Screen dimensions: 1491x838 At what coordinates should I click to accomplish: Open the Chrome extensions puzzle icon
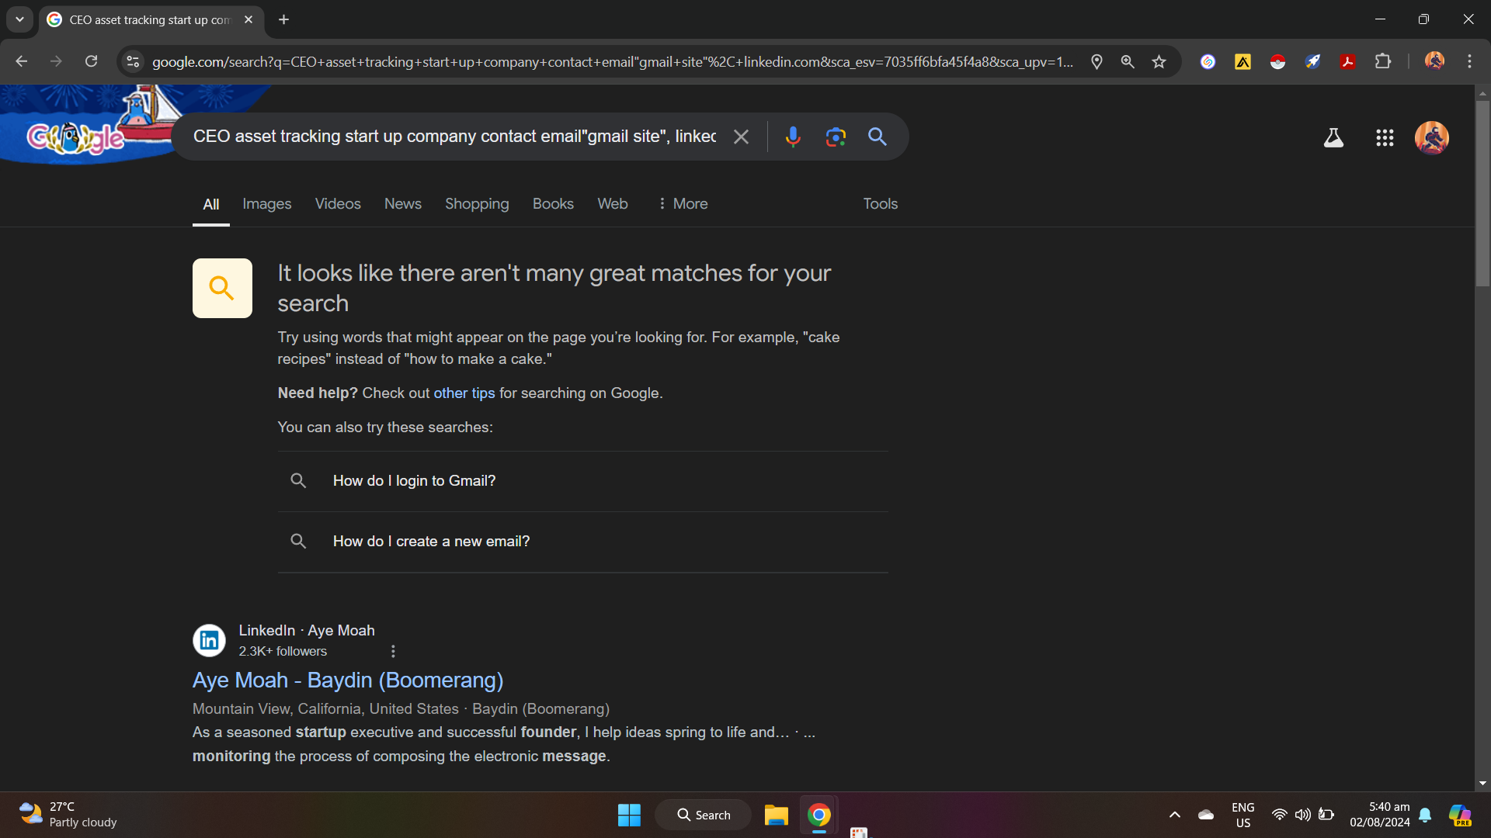pos(1383,62)
